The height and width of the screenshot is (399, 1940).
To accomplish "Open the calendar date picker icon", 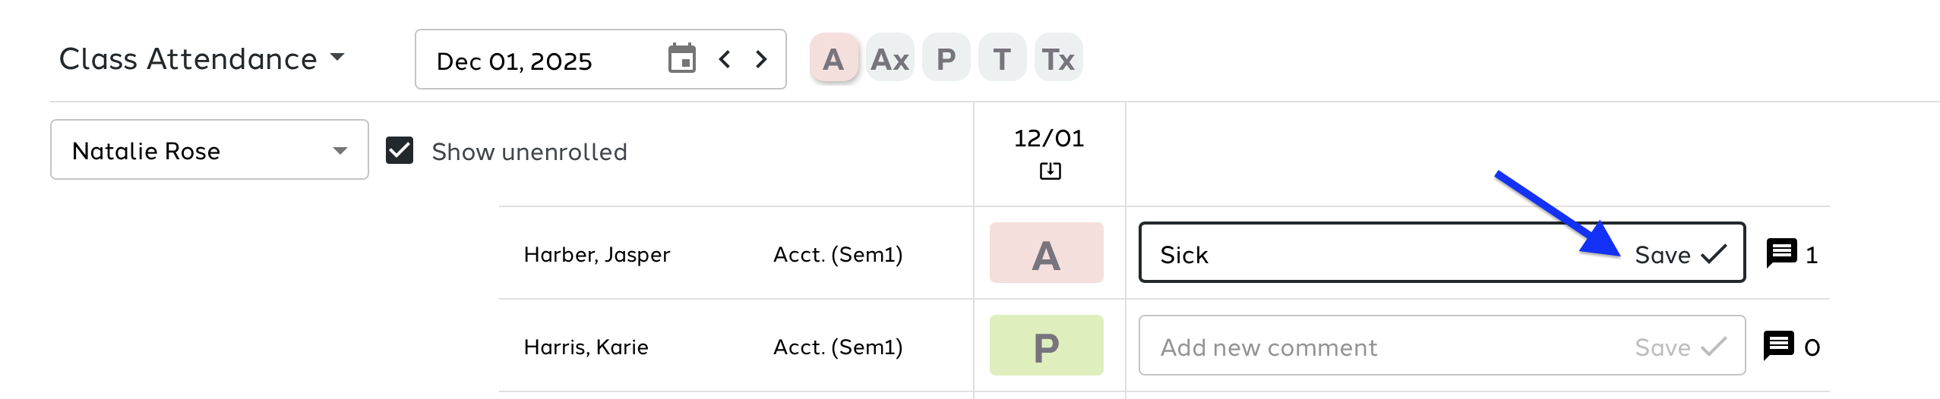I will point(681,59).
